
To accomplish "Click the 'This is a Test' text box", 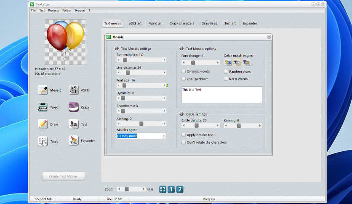I will click(222, 95).
